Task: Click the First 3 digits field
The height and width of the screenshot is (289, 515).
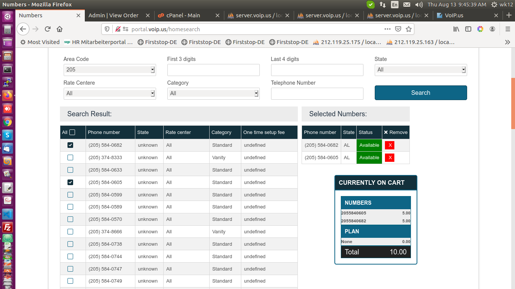Action: click(213, 70)
